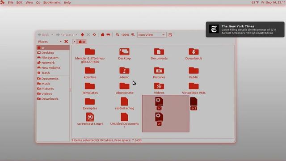Screen dimensions: 286x161
Task: Select the Templates folder
Action: (90, 89)
